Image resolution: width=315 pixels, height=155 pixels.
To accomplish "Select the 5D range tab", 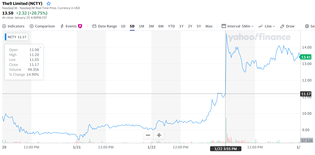I will click(132, 26).
